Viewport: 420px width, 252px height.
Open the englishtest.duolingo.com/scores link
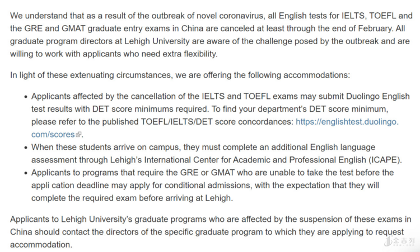(347, 121)
